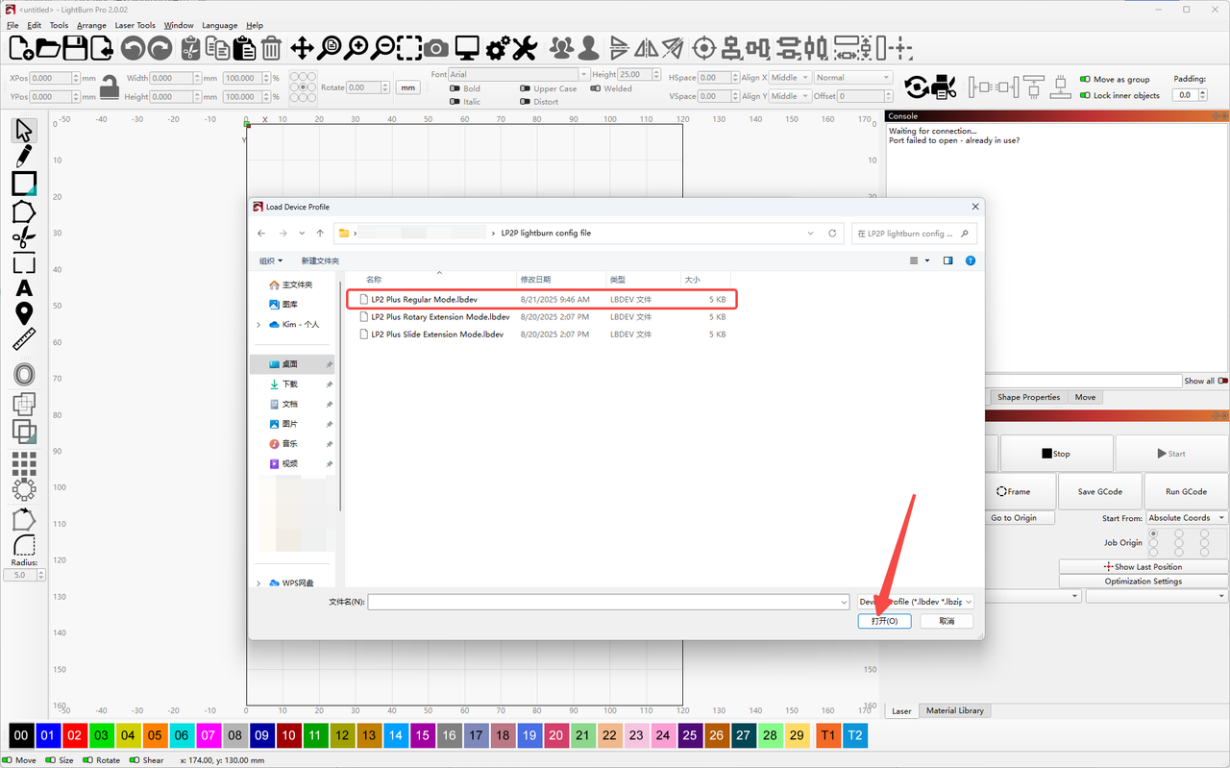Open the Arrange menu
The image size is (1230, 768).
click(91, 25)
